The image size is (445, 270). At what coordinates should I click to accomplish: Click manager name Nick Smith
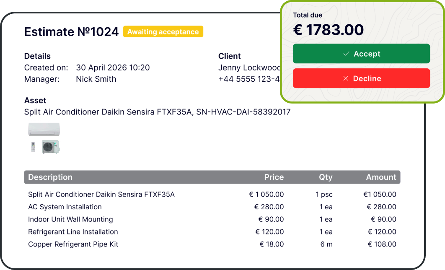click(96, 79)
